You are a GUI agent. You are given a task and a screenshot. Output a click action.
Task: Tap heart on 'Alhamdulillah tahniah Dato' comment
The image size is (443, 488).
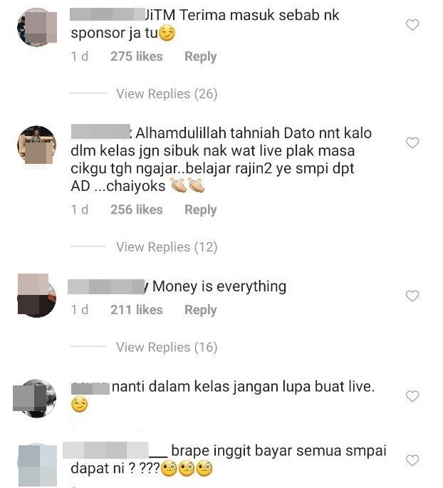(412, 142)
